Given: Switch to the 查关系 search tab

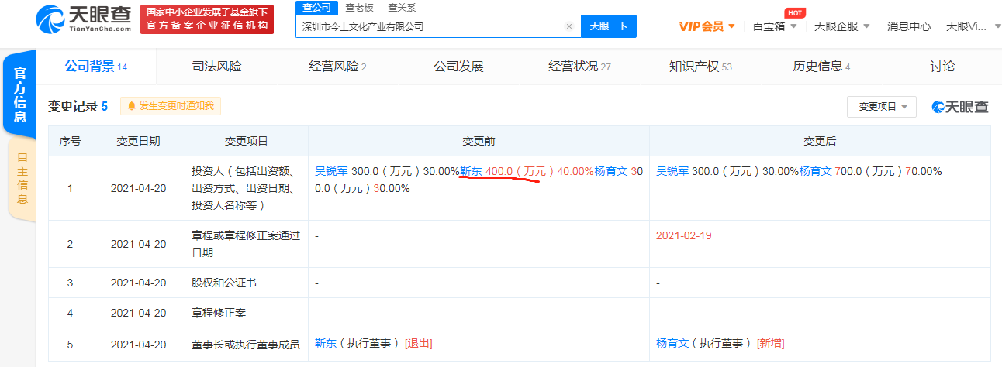Looking at the screenshot, I should [402, 7].
